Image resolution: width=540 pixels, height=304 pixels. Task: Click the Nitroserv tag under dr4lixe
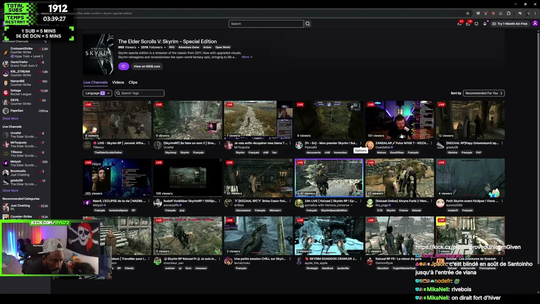[275, 210]
